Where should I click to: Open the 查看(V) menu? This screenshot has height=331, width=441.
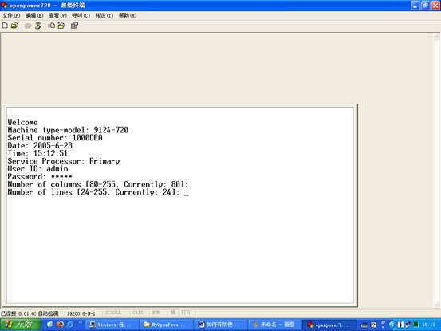point(57,15)
